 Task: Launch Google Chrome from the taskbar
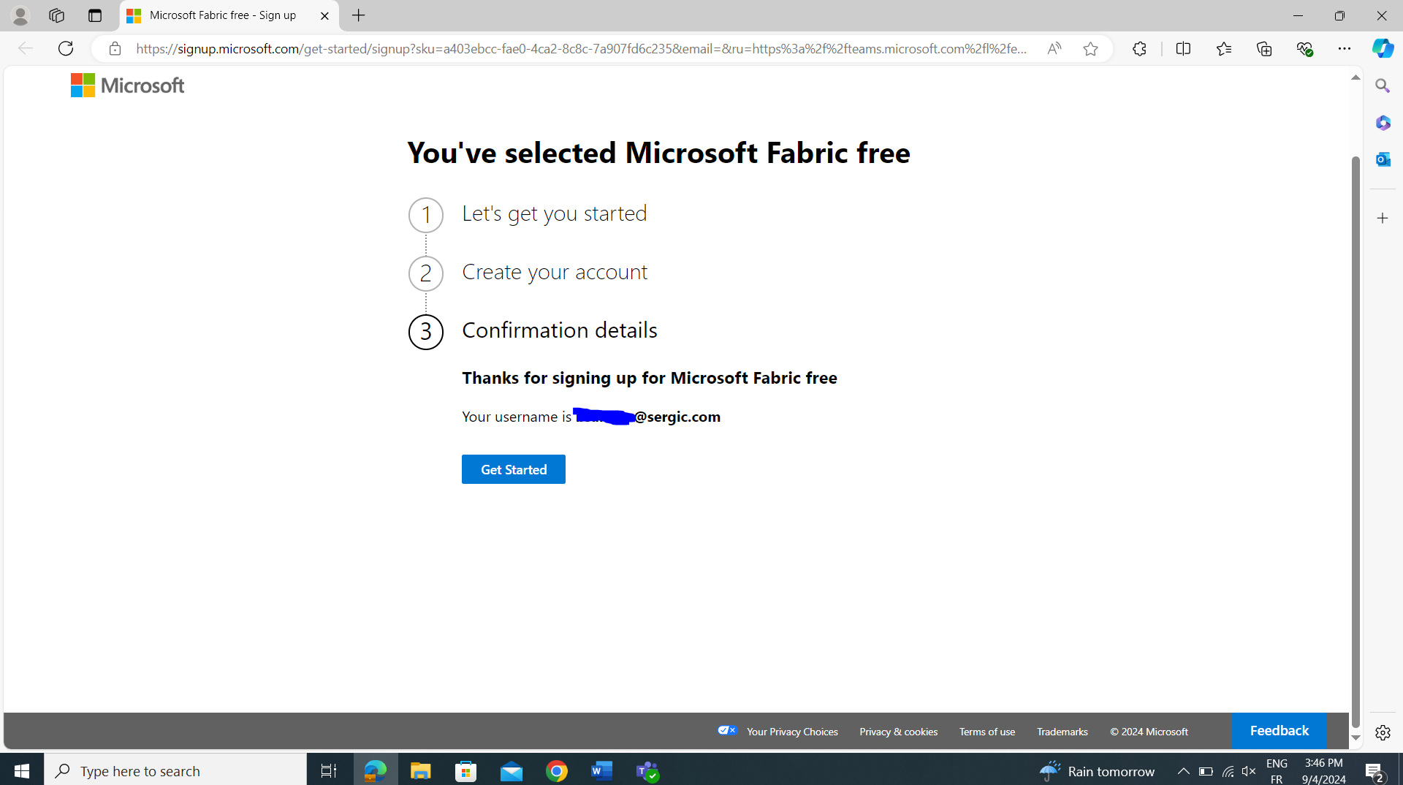click(x=557, y=770)
